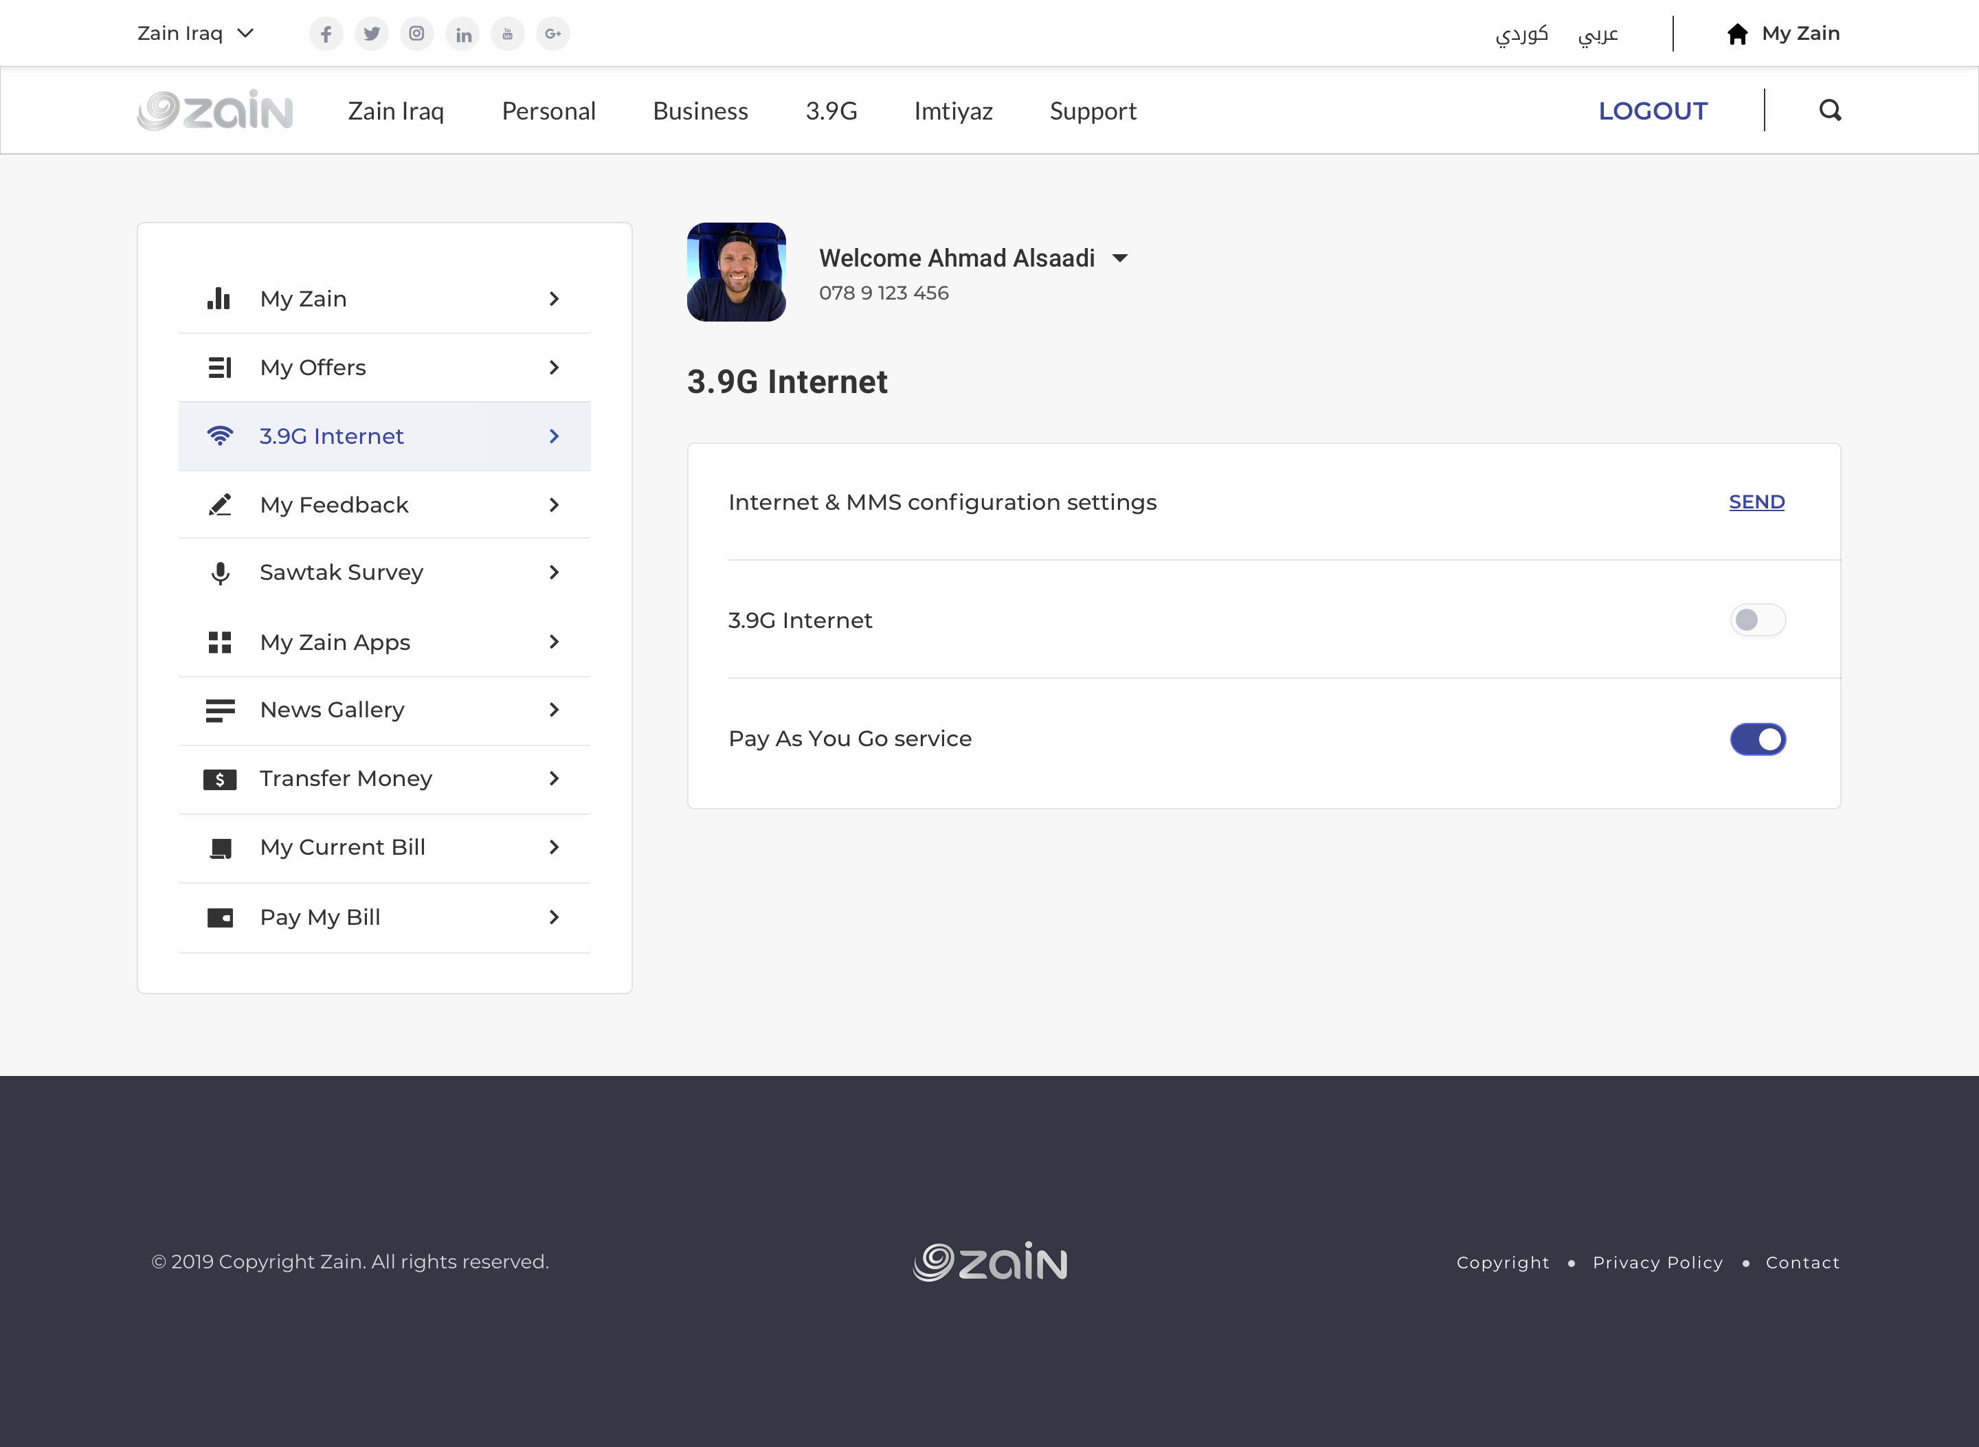Image resolution: width=1979 pixels, height=1447 pixels.
Task: Select the phone number 078 9 123 456
Action: tap(884, 293)
